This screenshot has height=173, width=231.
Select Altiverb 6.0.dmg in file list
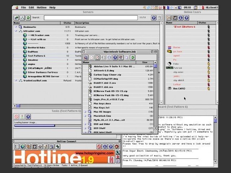click(x=118, y=71)
